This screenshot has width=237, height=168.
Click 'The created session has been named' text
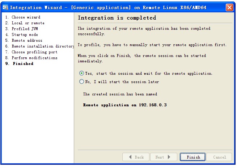coord(120,94)
